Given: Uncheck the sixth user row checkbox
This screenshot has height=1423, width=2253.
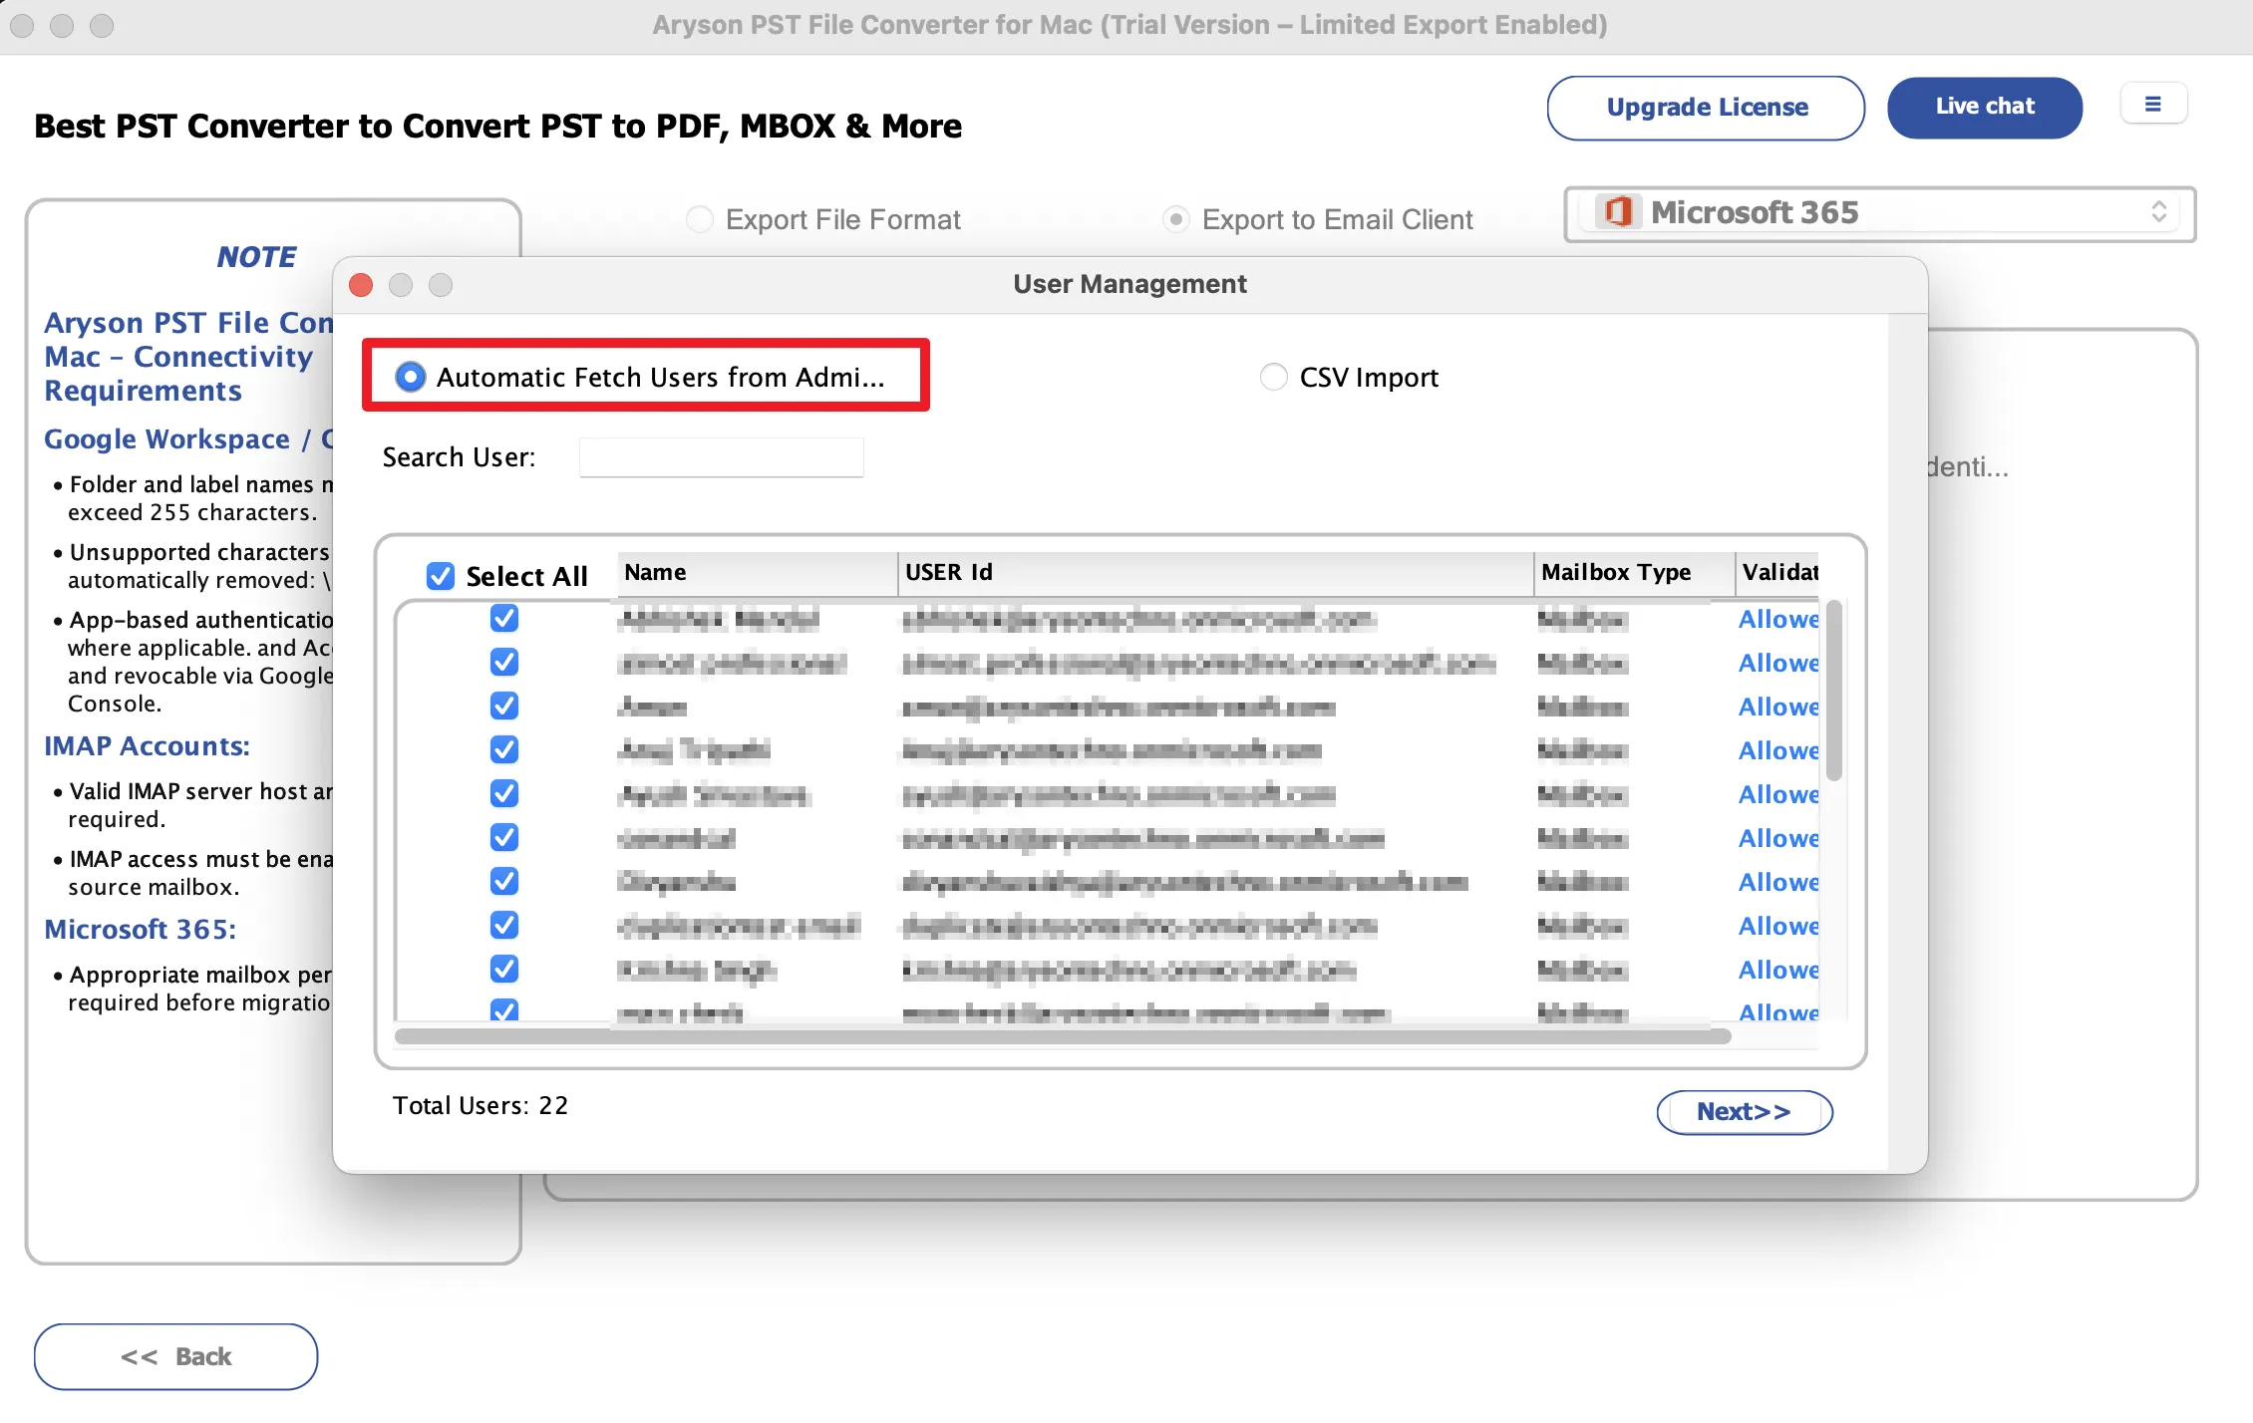Looking at the screenshot, I should coord(504,838).
